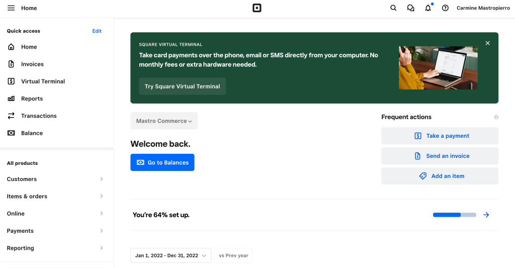Screen dimensions: 515x268
Task: Click the setup progress bar
Action: click(x=455, y=215)
